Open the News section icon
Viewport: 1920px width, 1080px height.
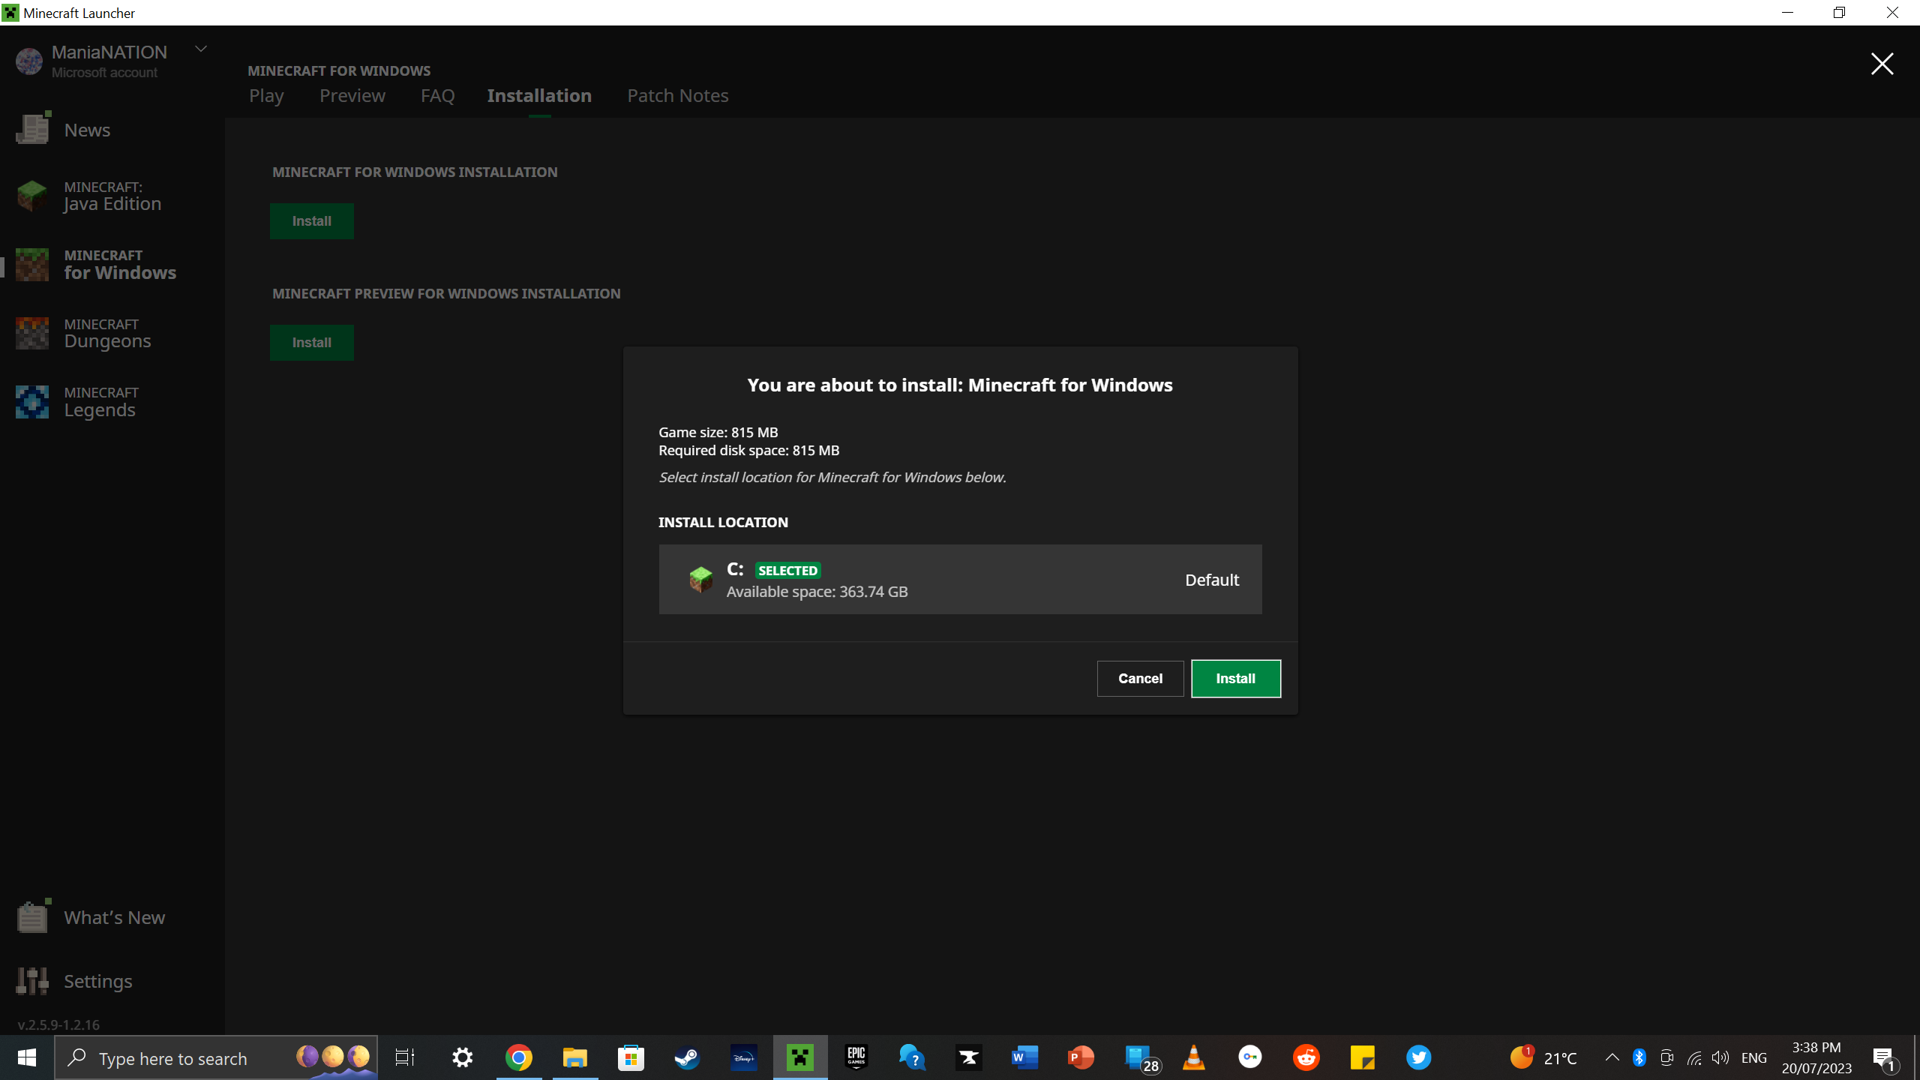pyautogui.click(x=32, y=129)
